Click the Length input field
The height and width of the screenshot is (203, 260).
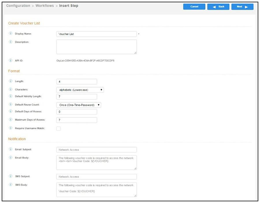[x=77, y=82]
